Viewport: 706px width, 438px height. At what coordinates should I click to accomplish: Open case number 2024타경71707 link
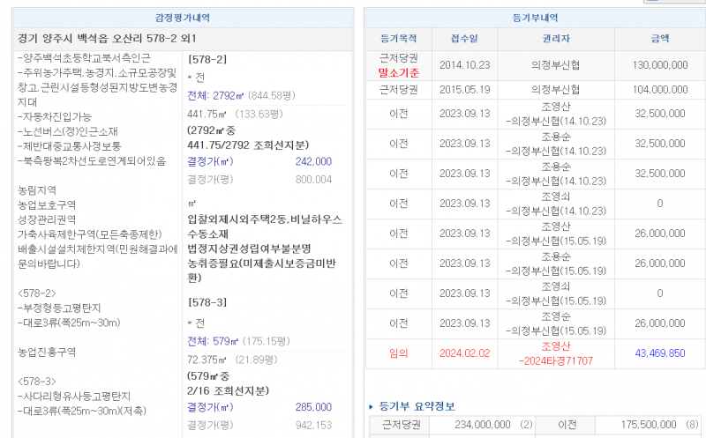[556, 360]
